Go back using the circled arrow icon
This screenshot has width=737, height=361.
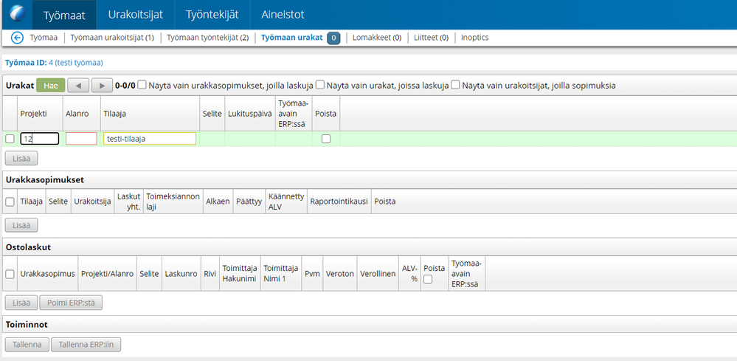[18, 38]
